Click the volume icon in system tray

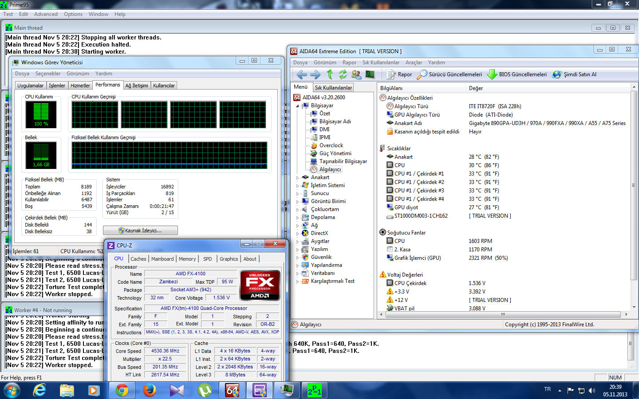pyautogui.click(x=592, y=391)
